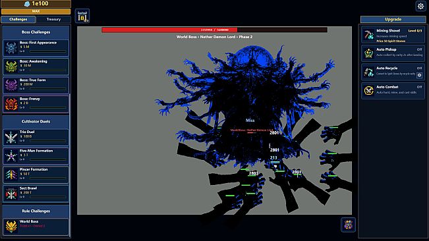The image size is (429, 241).
Task: Click the spirit stone gem icon beside 1e100
Action: pyautogui.click(x=27, y=3)
